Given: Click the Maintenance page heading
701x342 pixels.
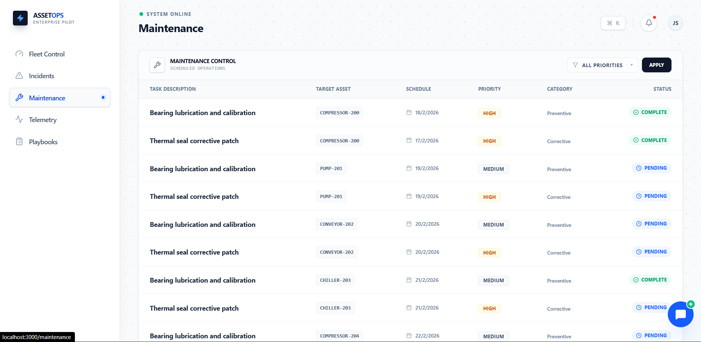Looking at the screenshot, I should [171, 28].
